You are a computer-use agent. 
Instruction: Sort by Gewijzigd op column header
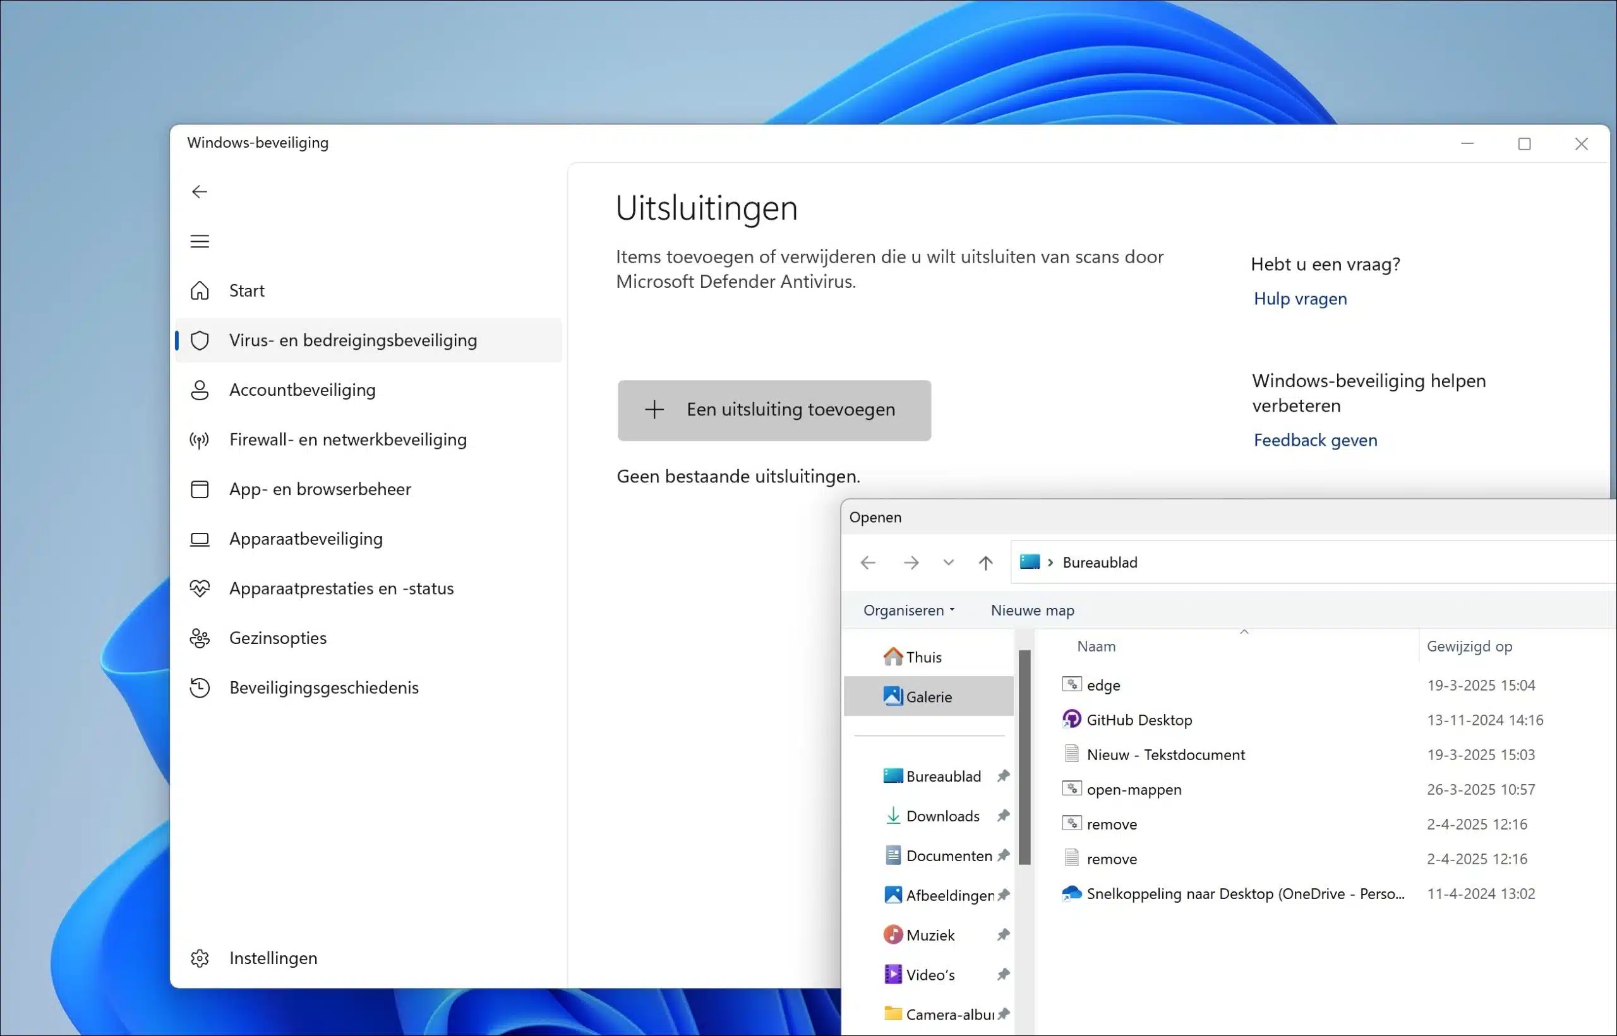(x=1470, y=646)
